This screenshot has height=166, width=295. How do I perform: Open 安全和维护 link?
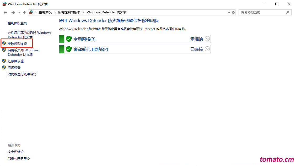click(16, 152)
